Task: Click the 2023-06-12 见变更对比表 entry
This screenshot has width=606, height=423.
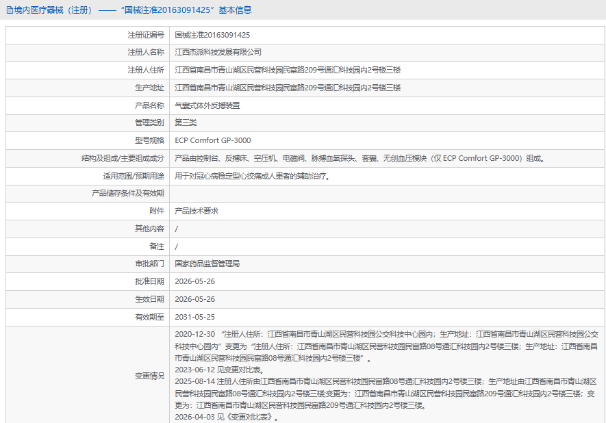Action: tap(220, 370)
